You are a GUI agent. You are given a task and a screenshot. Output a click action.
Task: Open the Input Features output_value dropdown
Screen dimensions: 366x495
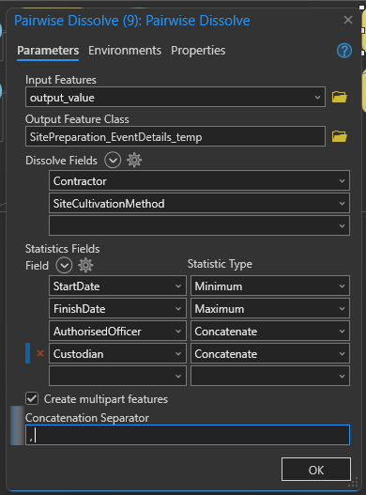coord(175,97)
